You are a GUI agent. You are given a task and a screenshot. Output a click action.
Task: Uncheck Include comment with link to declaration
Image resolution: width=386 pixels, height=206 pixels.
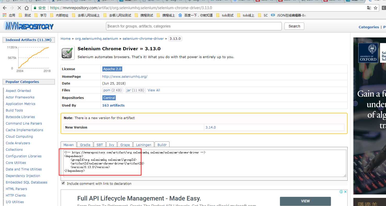(63, 183)
